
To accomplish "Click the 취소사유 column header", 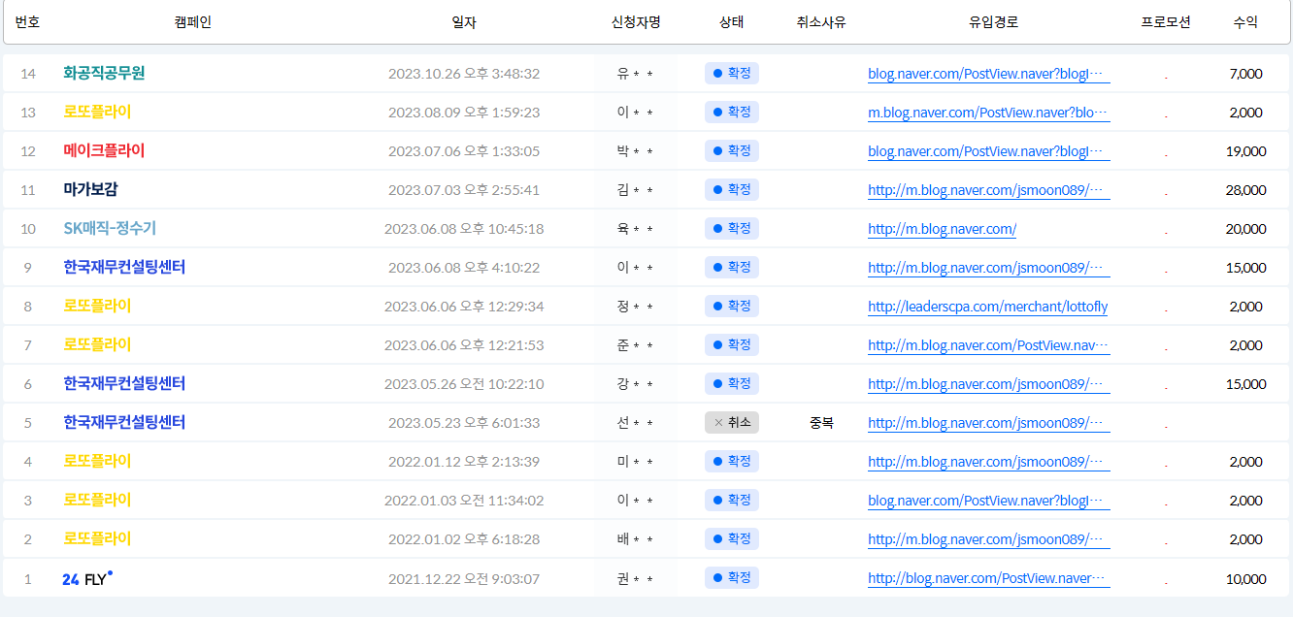I will click(821, 21).
